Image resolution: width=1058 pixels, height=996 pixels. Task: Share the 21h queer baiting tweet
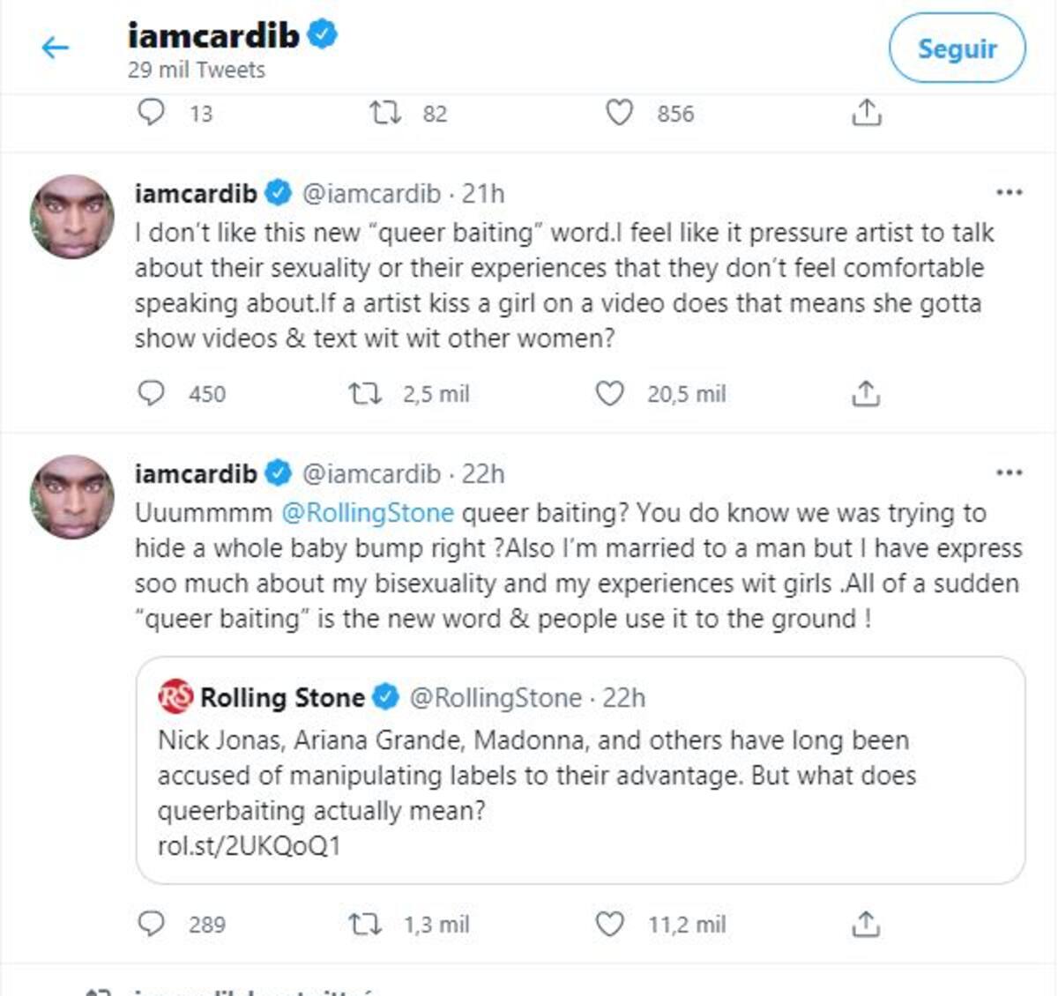(866, 393)
